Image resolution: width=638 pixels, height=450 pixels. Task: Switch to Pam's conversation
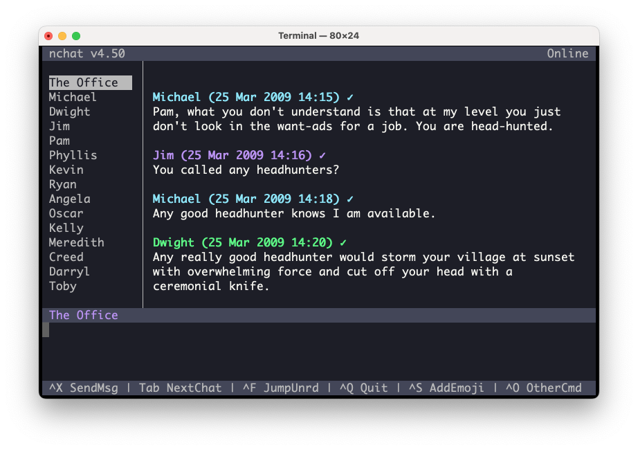[60, 141]
